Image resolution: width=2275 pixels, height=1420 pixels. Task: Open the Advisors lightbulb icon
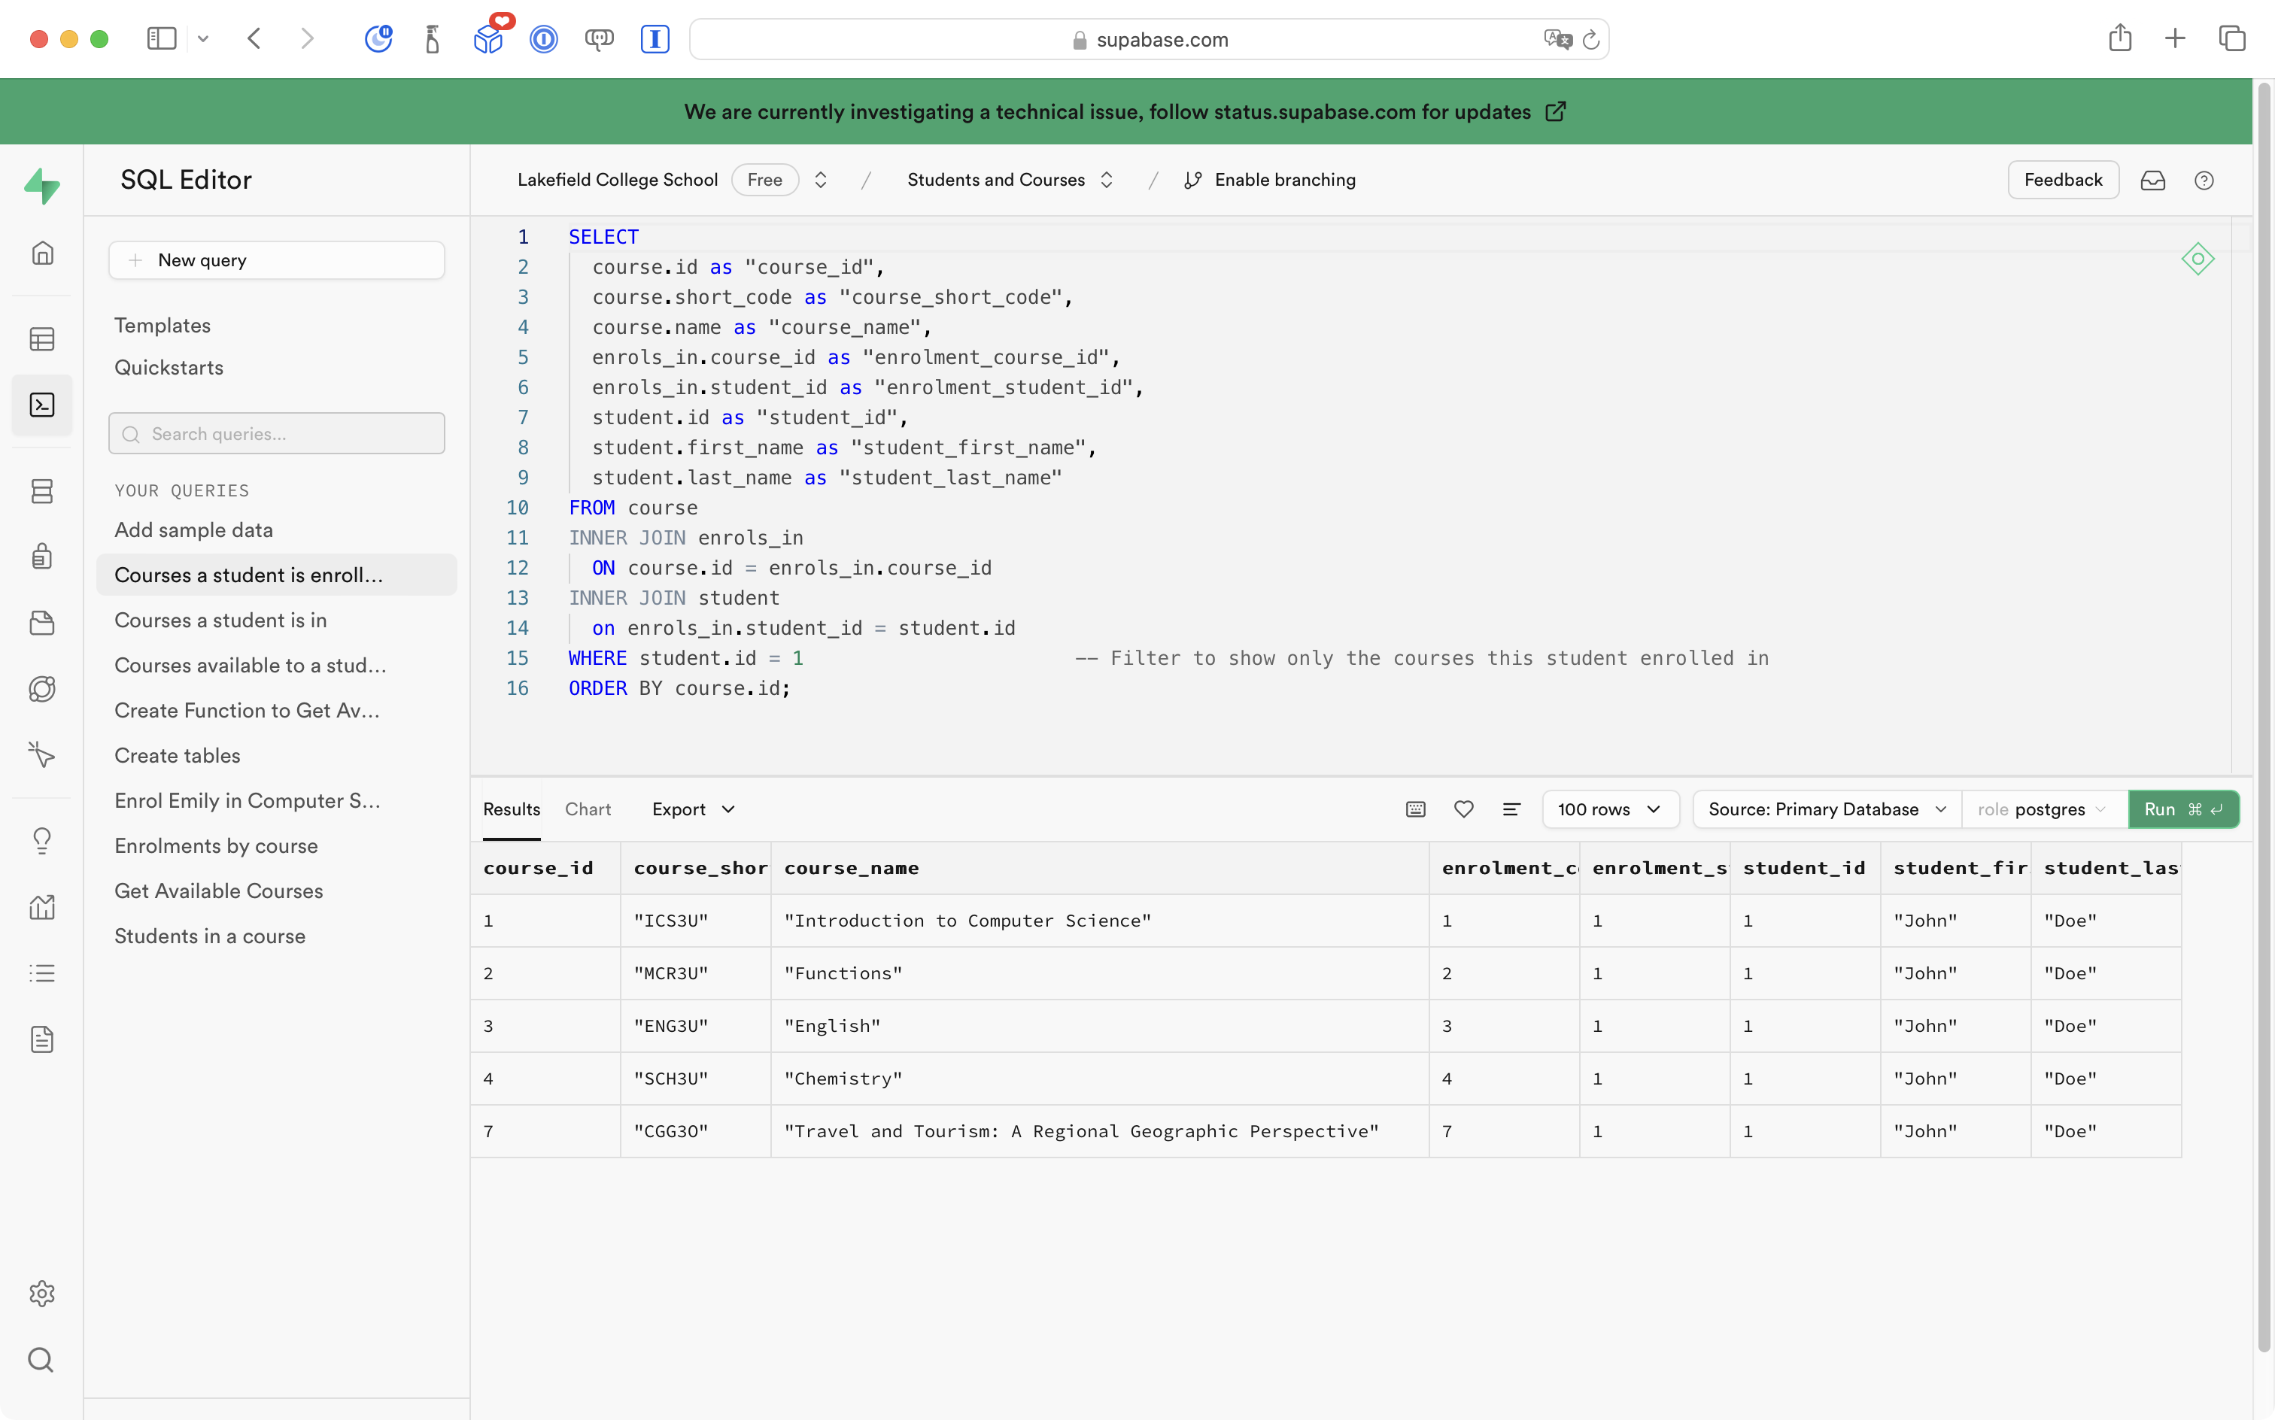(42, 841)
